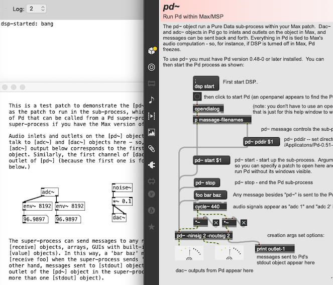
Task: Open the Images browser icon in sidebar
Action: click(x=151, y=132)
